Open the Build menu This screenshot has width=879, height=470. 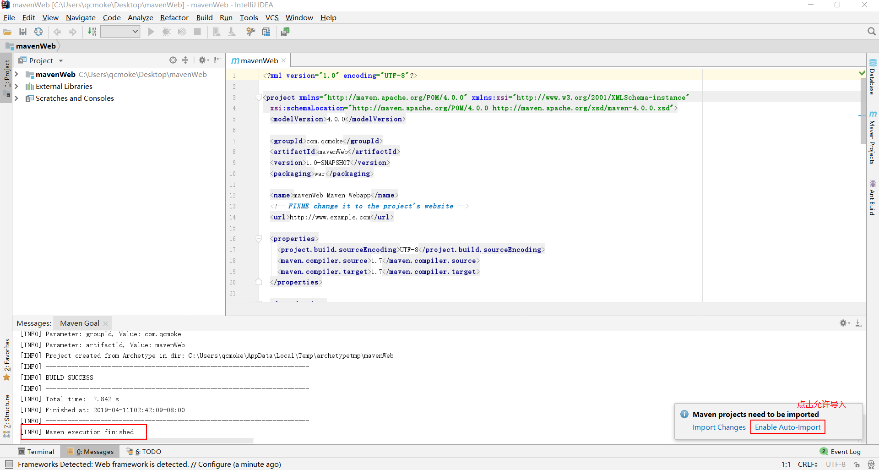pos(204,17)
